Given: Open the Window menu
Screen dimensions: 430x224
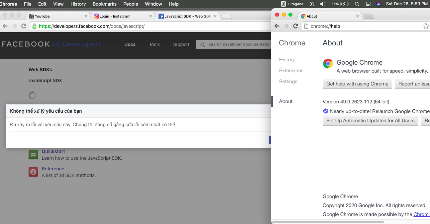Looking at the screenshot, I should [154, 4].
